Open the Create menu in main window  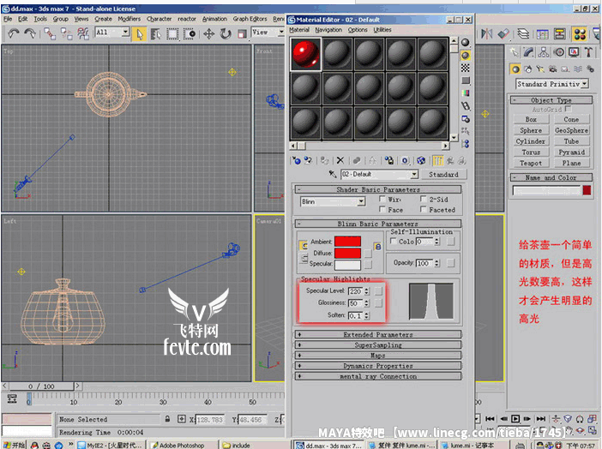point(103,19)
